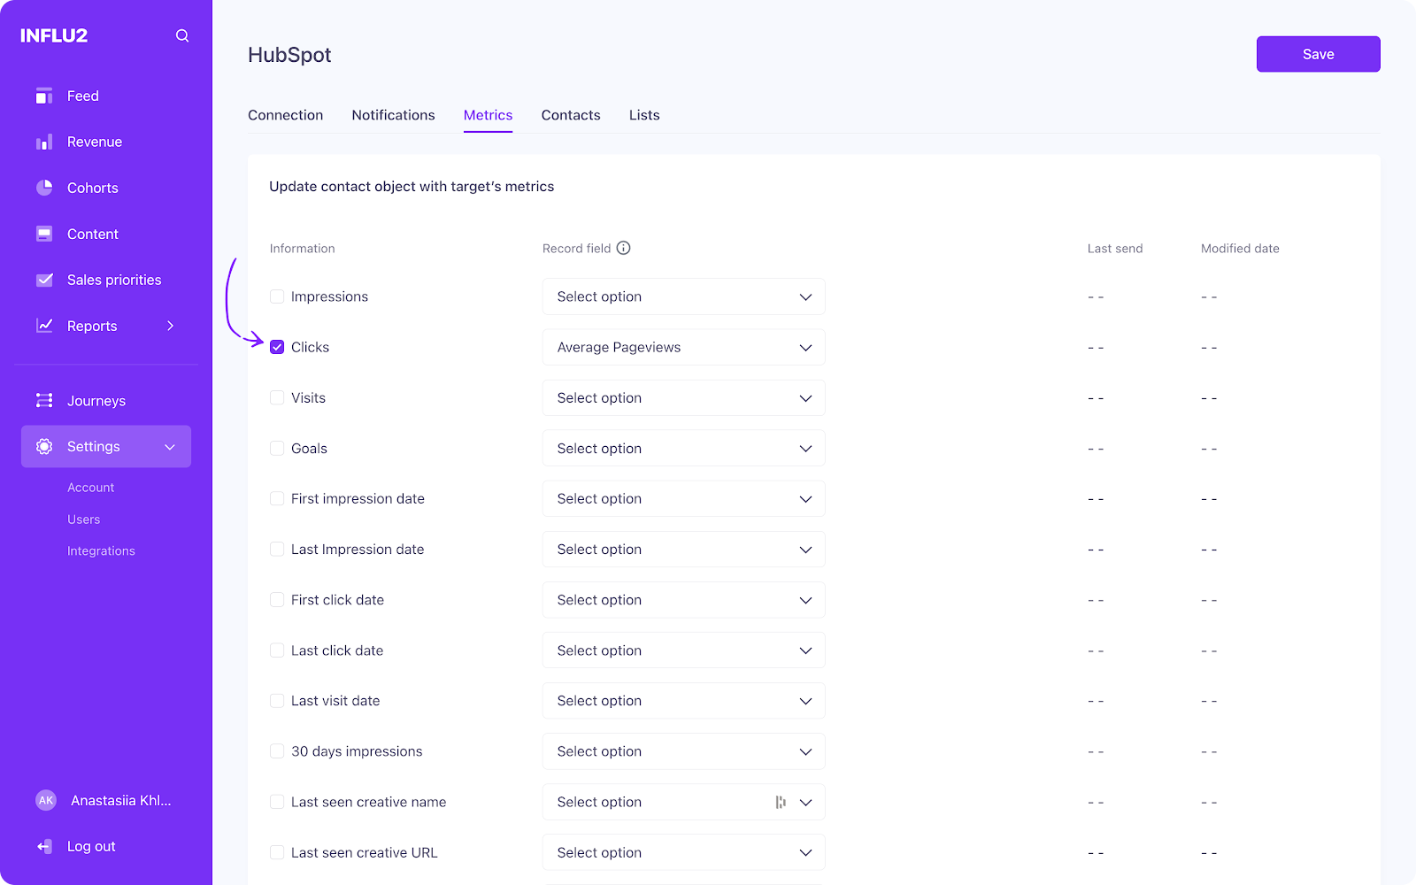Click the Feed icon in sidebar
This screenshot has height=885, width=1416.
(44, 96)
